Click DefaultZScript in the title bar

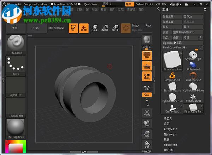point(144,4)
